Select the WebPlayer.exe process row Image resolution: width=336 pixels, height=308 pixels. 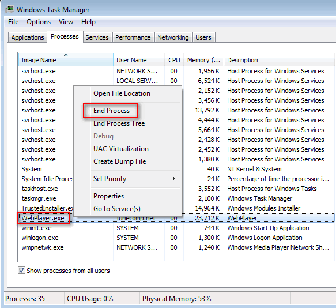click(x=176, y=218)
